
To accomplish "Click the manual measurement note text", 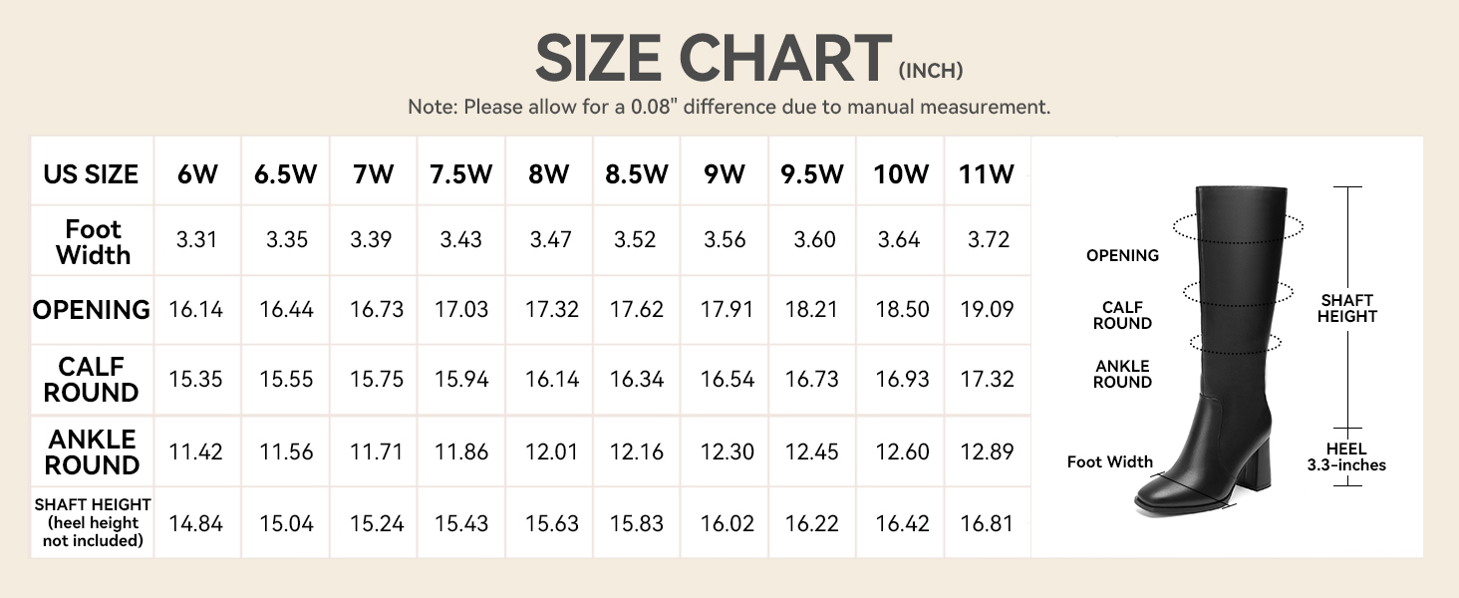I will pyautogui.click(x=729, y=107).
